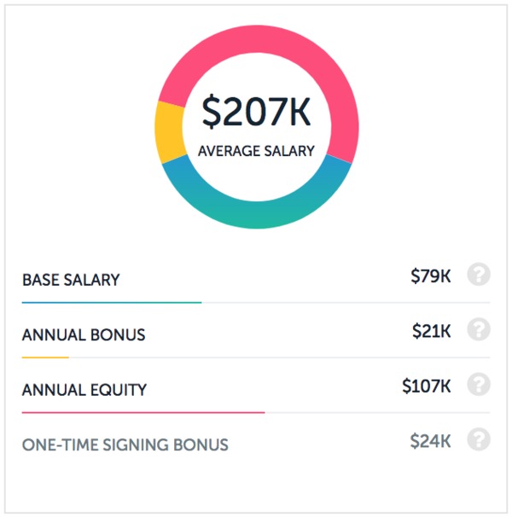512x517 pixels.
Task: Click the $21K annual bonus amount
Action: click(x=432, y=330)
